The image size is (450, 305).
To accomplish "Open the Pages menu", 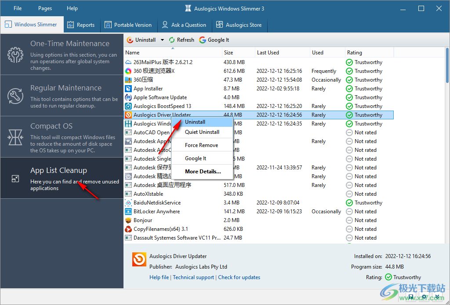I will [x=45, y=8].
